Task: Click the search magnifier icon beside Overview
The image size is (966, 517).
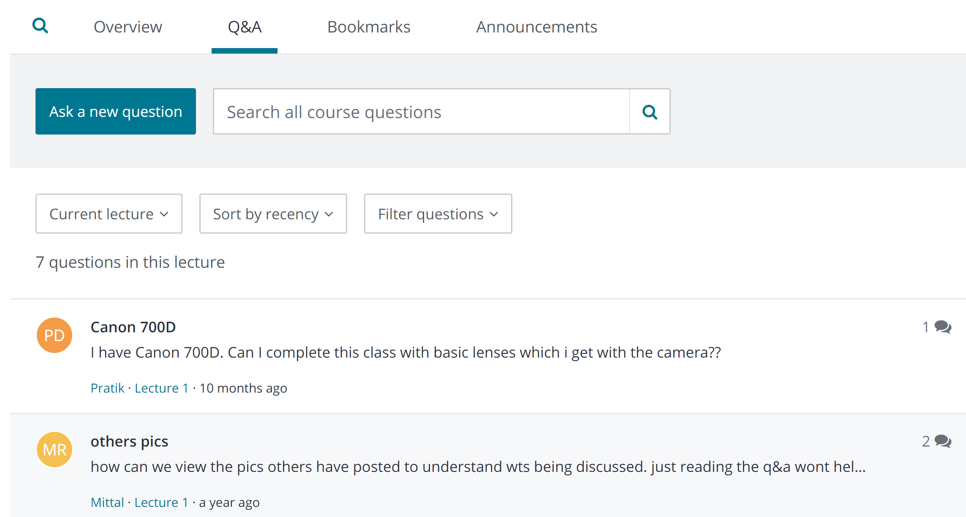Action: pyautogui.click(x=40, y=26)
